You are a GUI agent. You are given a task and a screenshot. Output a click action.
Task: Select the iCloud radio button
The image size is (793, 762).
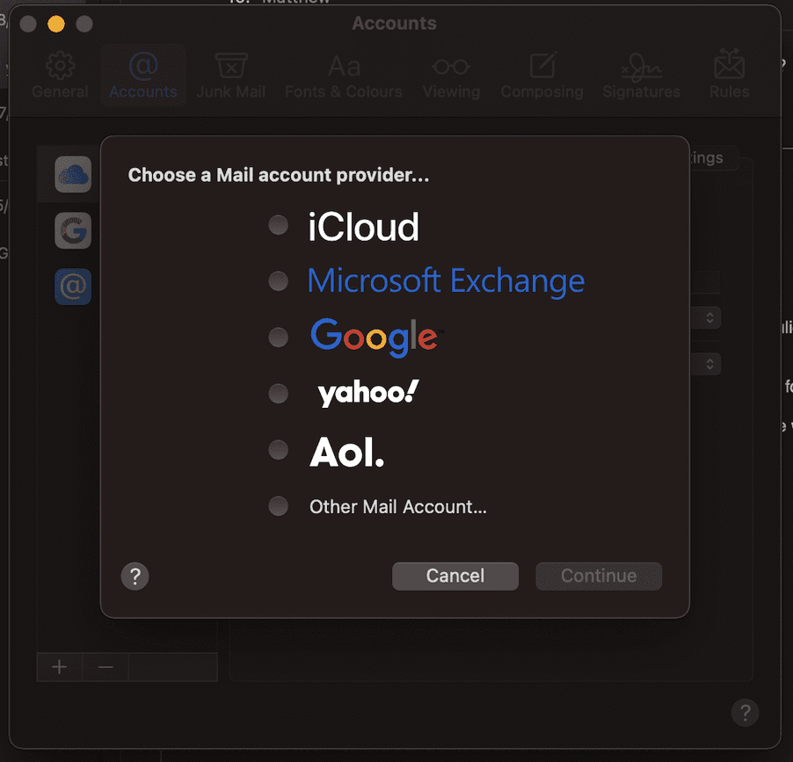tap(278, 225)
